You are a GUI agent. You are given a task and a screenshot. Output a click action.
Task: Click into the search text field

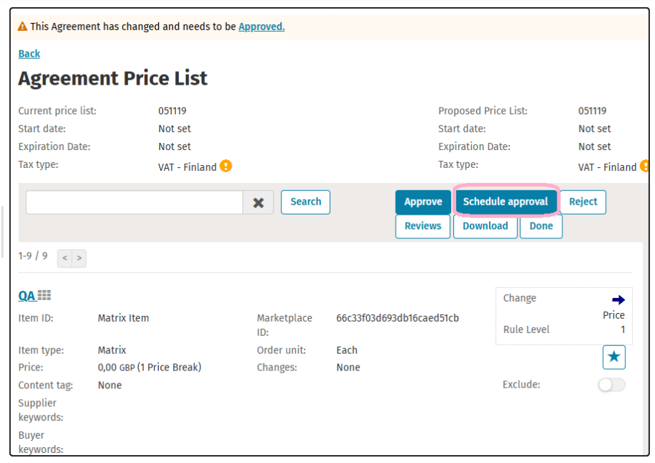click(134, 202)
